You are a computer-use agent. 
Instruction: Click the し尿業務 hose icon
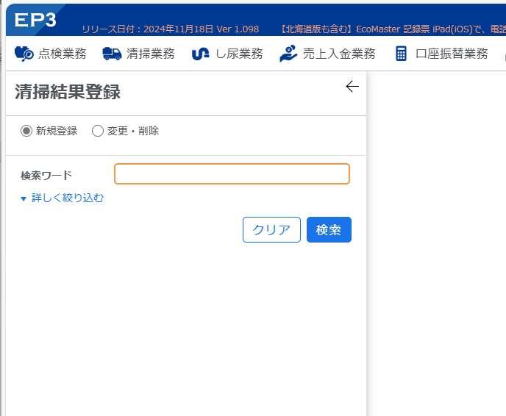coord(200,54)
